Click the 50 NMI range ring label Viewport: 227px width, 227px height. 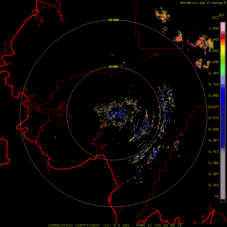pyautogui.click(x=113, y=67)
